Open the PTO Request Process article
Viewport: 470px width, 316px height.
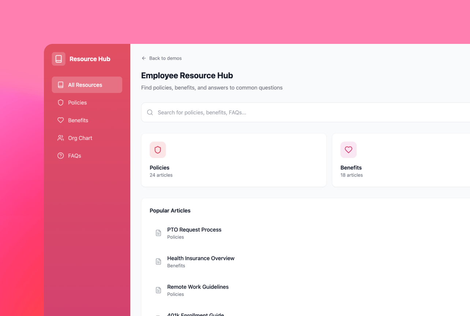pos(194,230)
